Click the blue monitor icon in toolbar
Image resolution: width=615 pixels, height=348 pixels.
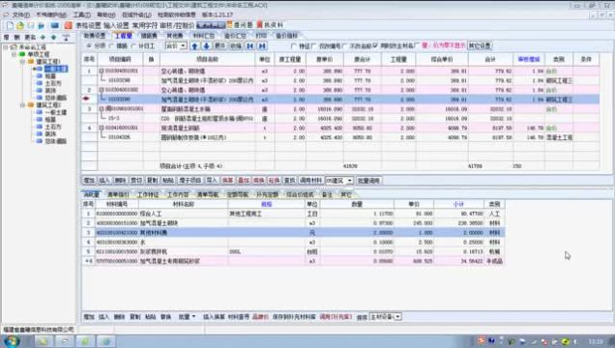54,25
